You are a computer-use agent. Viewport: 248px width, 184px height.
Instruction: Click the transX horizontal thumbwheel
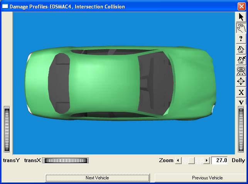coord(66,161)
